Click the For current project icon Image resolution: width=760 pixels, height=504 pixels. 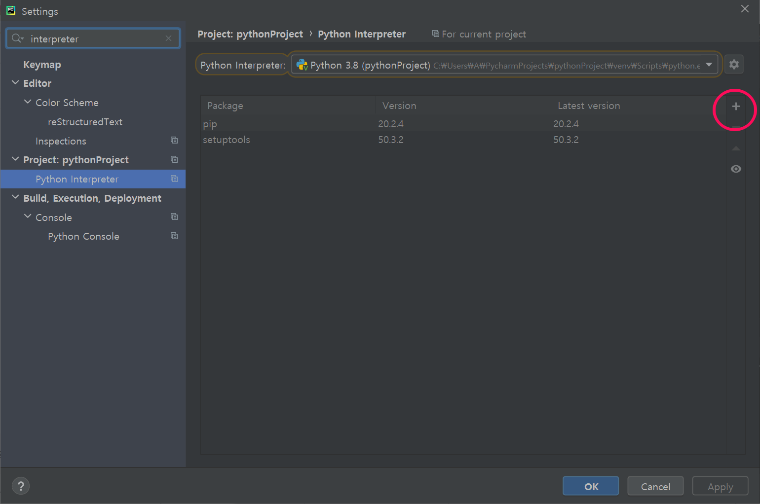click(x=435, y=34)
